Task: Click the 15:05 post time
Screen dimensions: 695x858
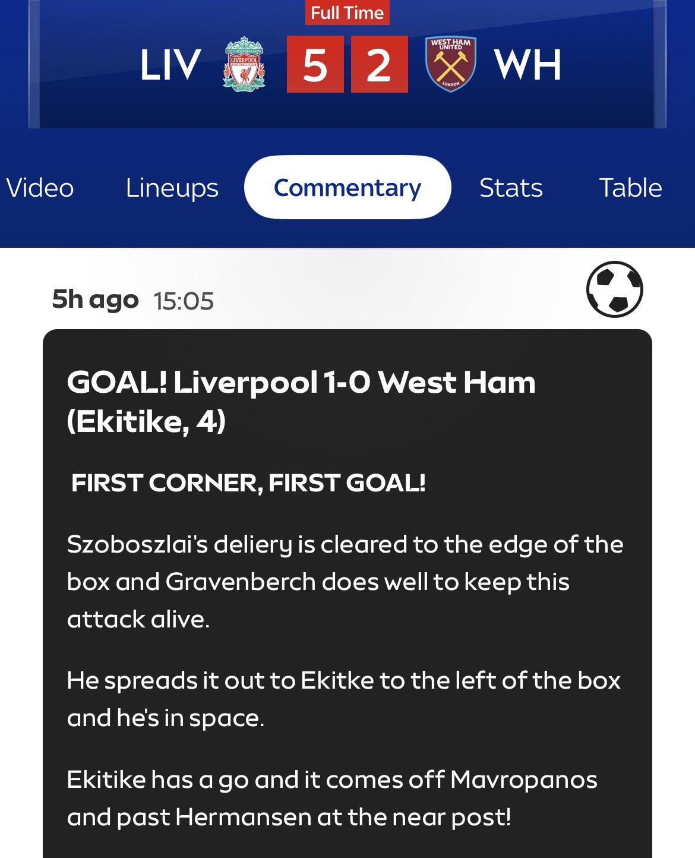Action: (x=184, y=301)
